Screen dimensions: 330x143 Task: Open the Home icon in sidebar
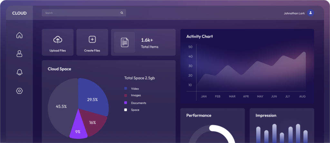coord(19,35)
